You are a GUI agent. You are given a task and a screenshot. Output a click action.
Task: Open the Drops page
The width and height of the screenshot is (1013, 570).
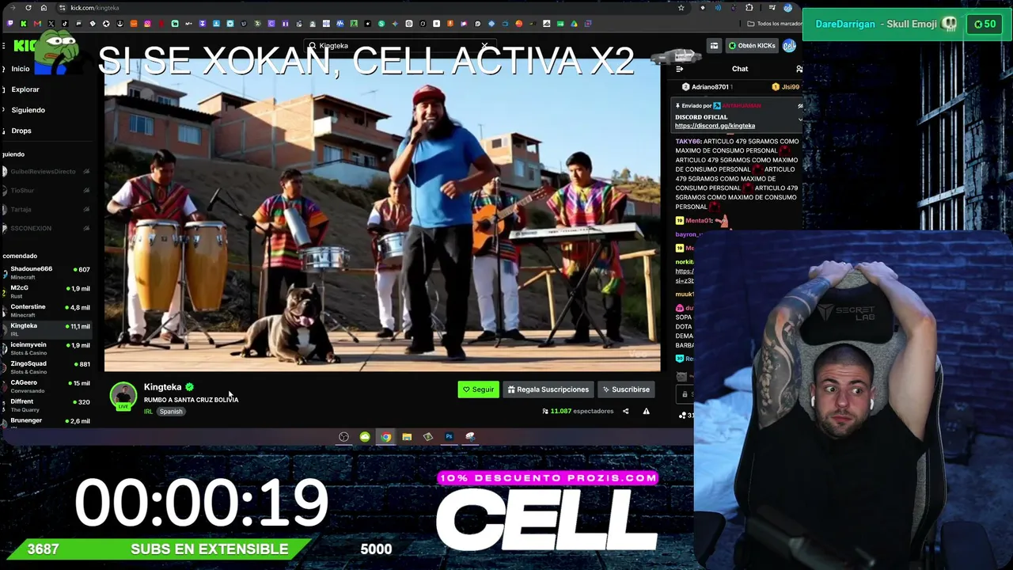pyautogui.click(x=21, y=131)
